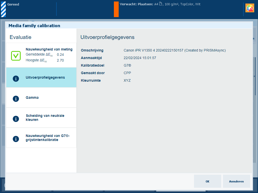Open the color calibration warning icon
258x193 pixels.
250,8
